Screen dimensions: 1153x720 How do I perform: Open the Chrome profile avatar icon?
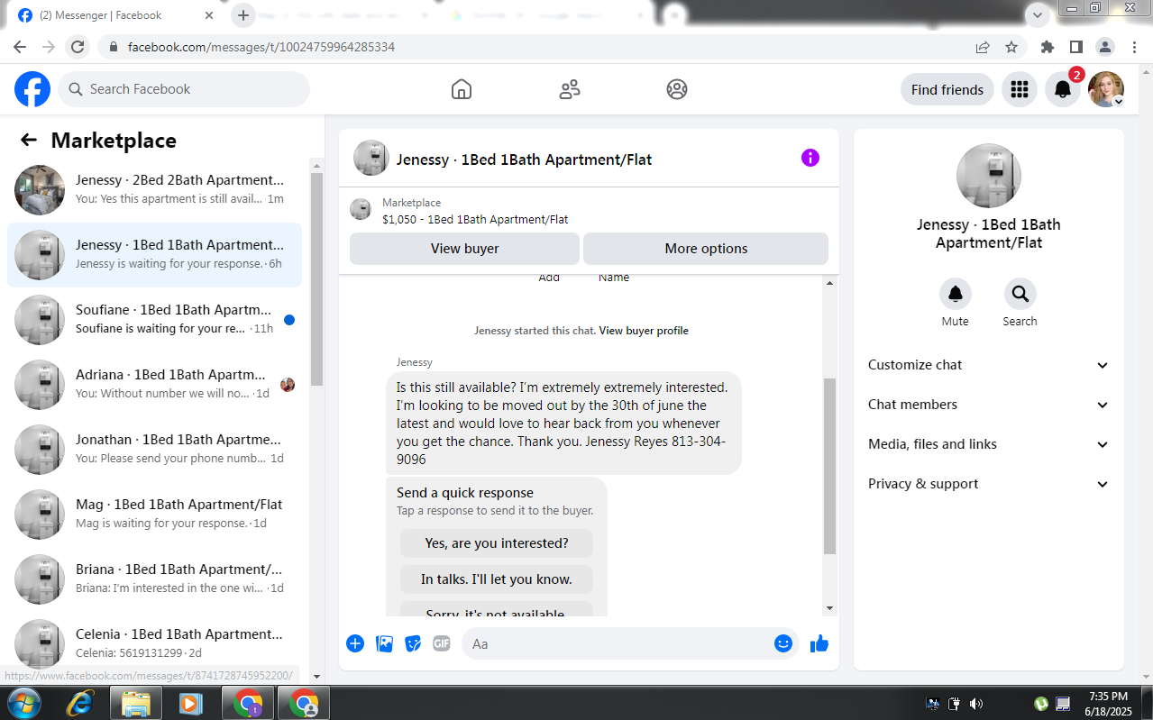point(1105,47)
